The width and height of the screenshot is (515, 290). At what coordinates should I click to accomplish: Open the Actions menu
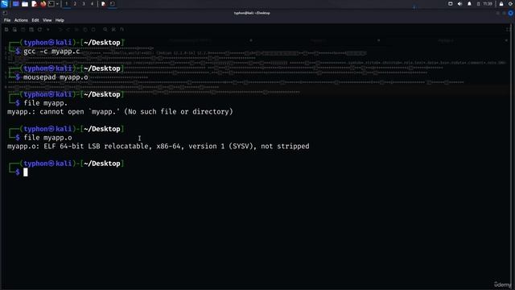(21, 20)
